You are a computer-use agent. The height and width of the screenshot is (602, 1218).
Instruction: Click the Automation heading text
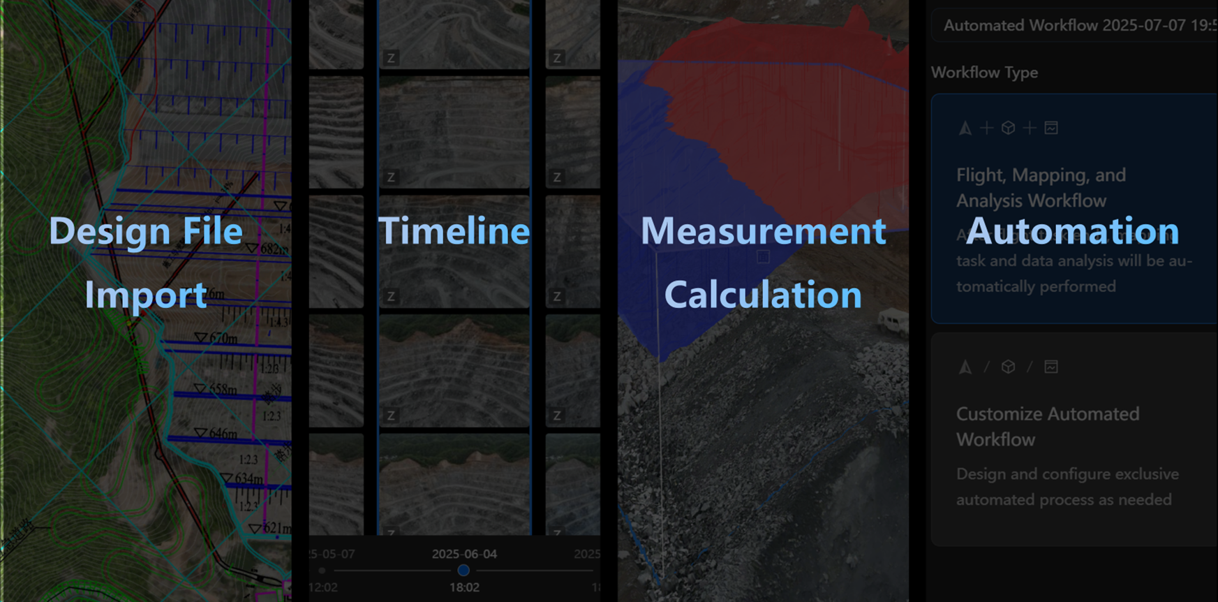[1072, 230]
